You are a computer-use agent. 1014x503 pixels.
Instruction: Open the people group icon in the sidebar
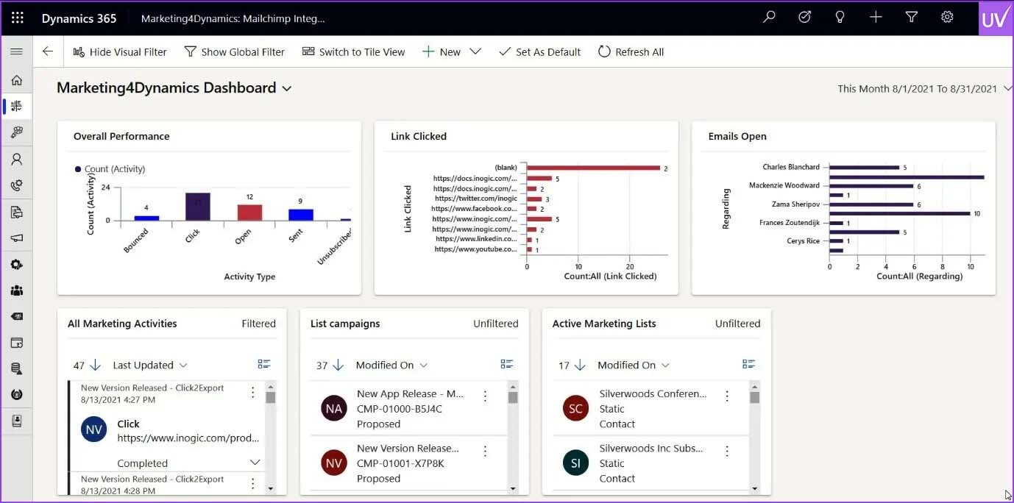pos(16,290)
